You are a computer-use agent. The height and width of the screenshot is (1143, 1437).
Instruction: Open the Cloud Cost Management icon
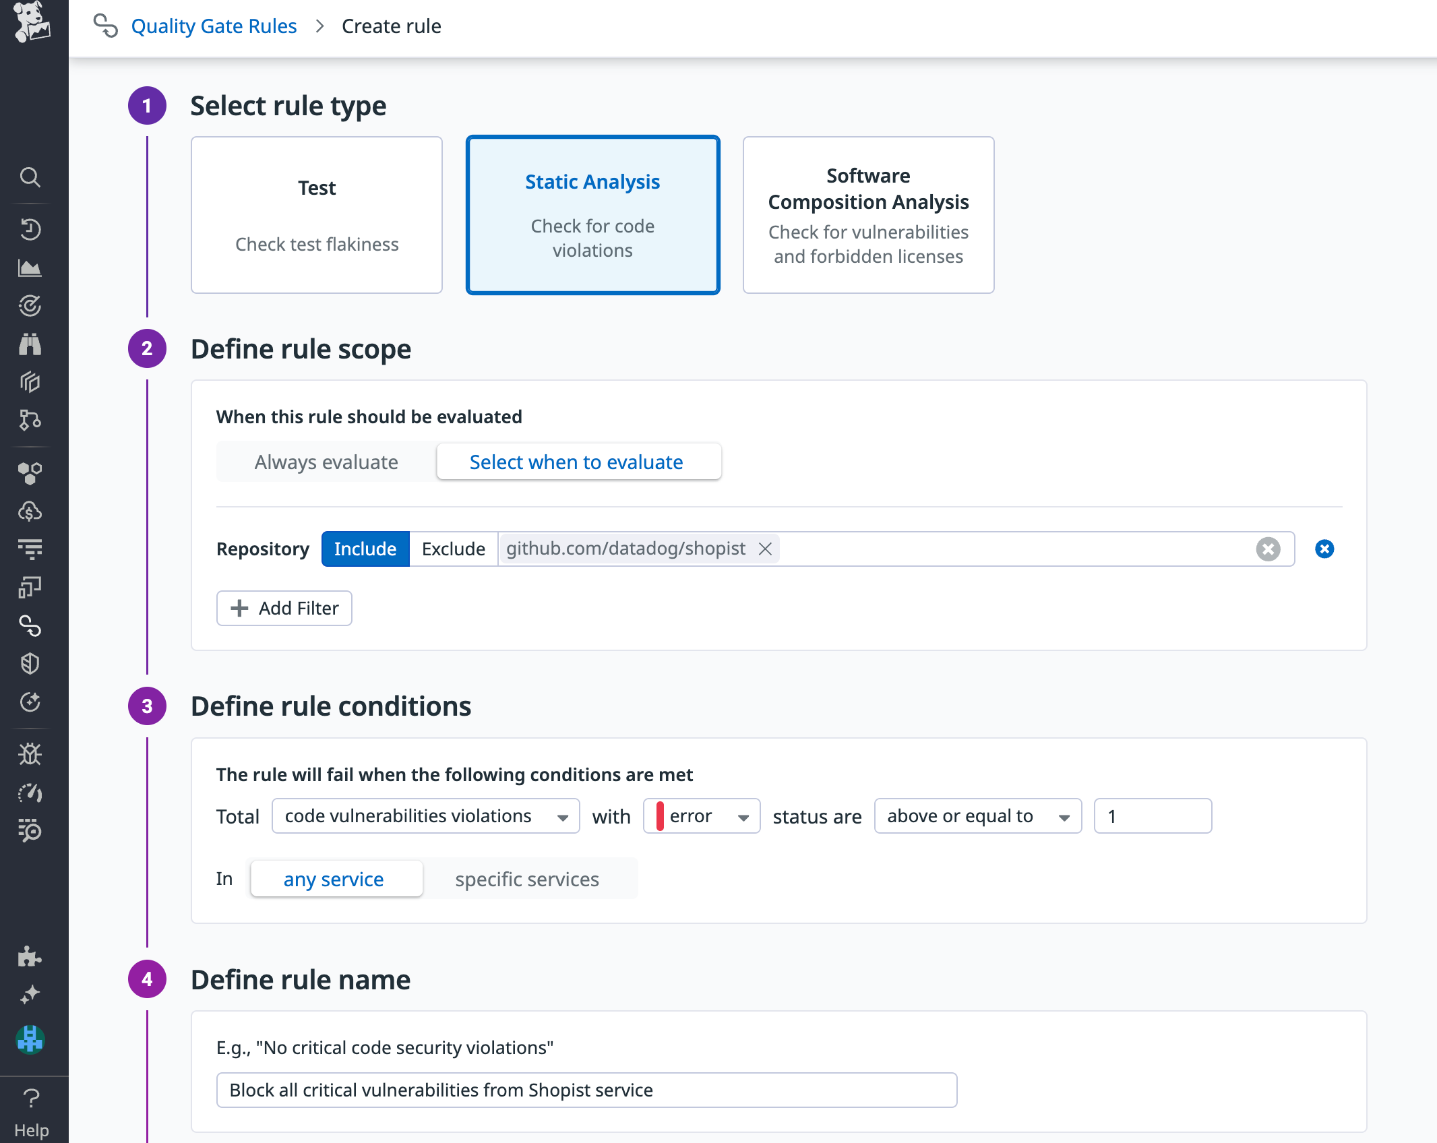[x=30, y=510]
